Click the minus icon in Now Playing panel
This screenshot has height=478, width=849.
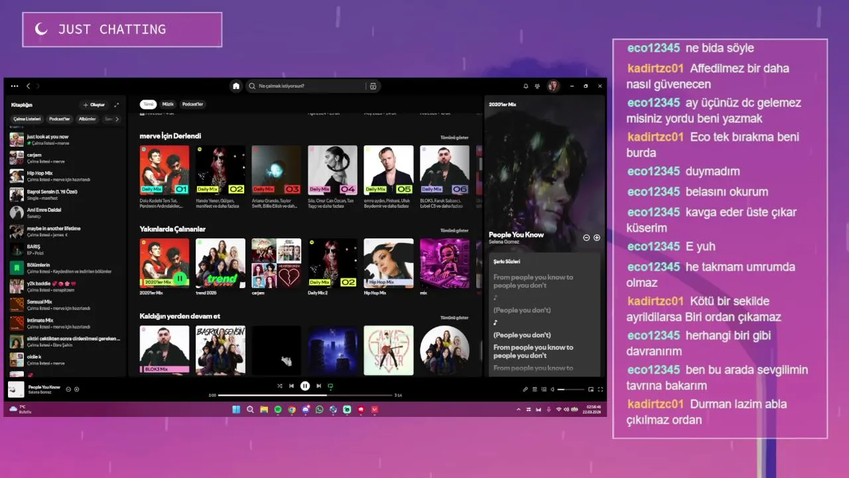pos(586,238)
